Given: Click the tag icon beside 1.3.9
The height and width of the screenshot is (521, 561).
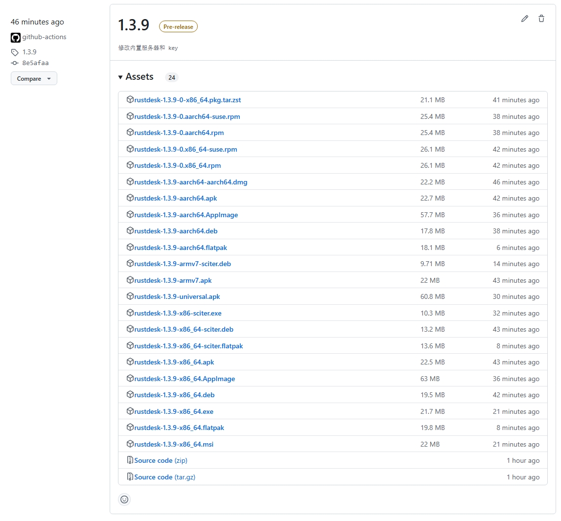Looking at the screenshot, I should pos(15,52).
